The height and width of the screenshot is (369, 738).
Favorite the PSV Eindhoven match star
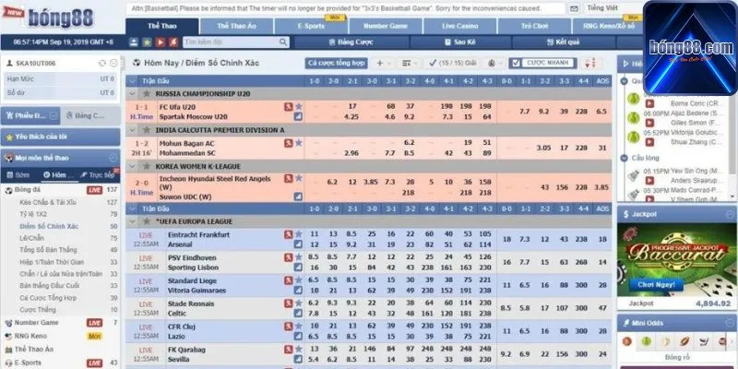(x=298, y=257)
